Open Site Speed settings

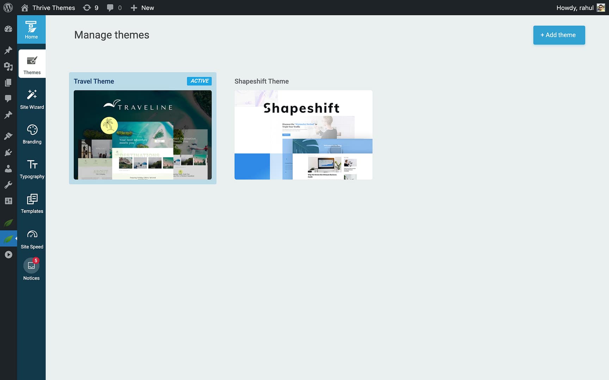(x=32, y=238)
